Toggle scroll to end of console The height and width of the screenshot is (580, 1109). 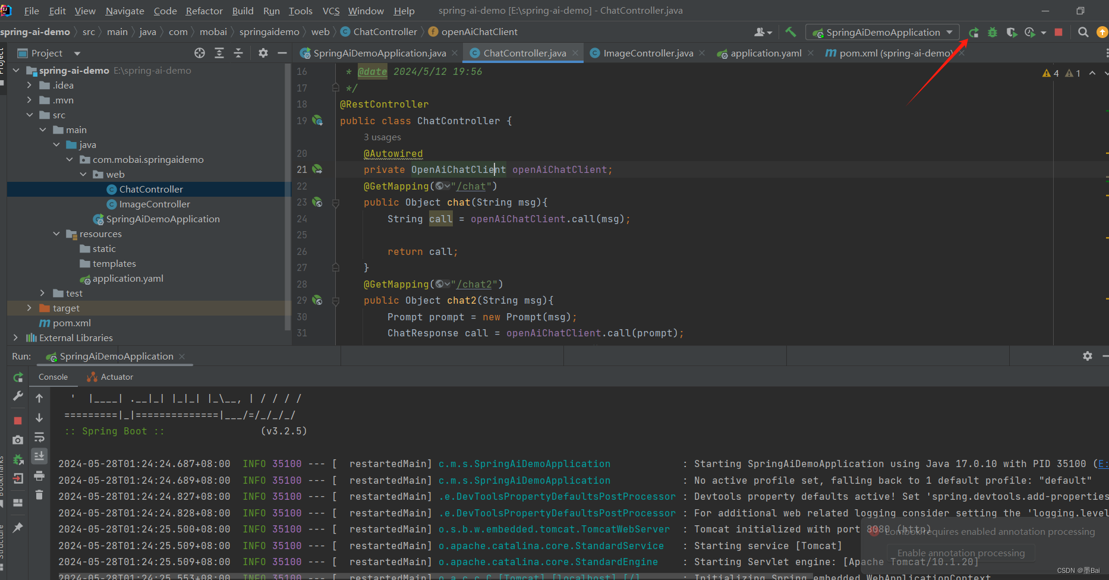39,456
